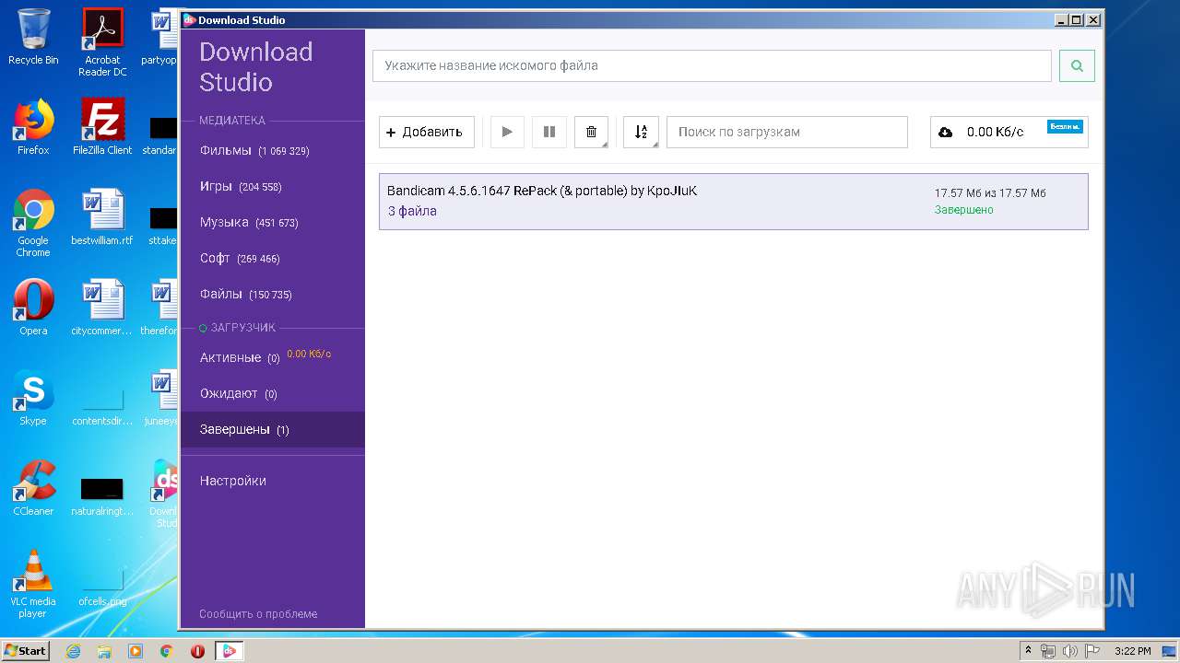
Task: Focus the file name search field
Action: click(712, 65)
